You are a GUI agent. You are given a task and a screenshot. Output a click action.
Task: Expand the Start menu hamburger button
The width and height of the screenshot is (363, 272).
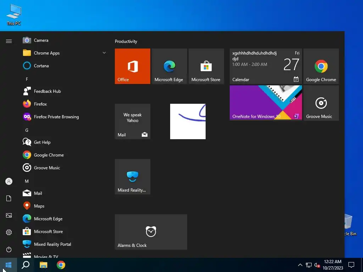(9, 41)
